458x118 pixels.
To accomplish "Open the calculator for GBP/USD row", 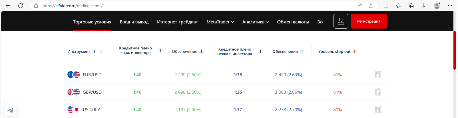I will [378, 92].
